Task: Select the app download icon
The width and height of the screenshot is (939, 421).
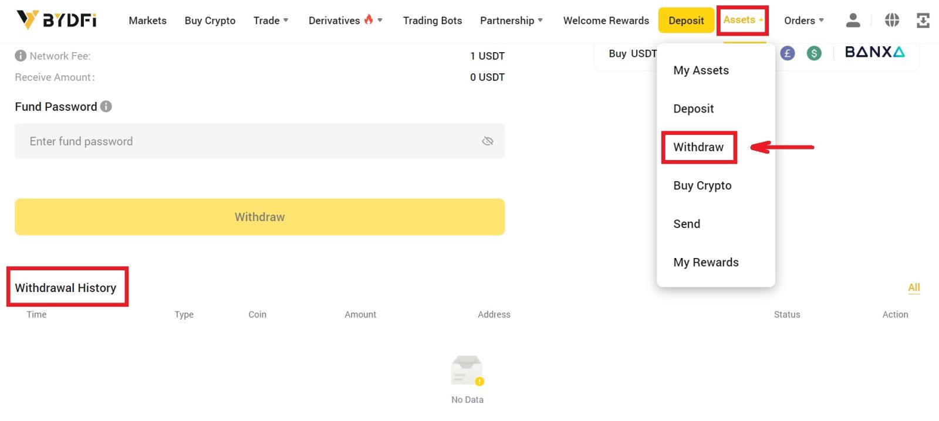Action: [923, 20]
